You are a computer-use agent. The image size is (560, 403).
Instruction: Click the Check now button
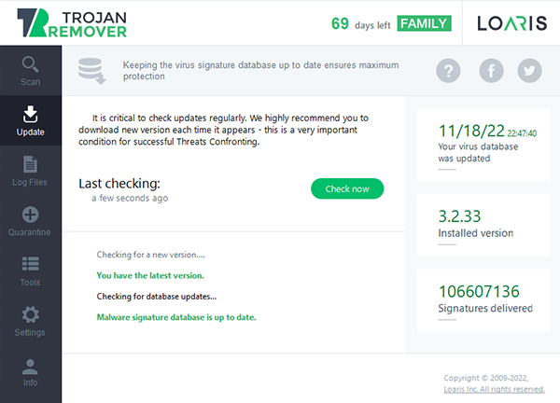pyautogui.click(x=347, y=188)
